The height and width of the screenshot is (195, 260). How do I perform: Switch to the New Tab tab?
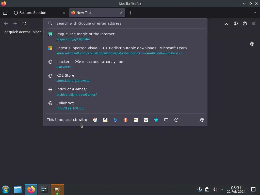[97, 13]
